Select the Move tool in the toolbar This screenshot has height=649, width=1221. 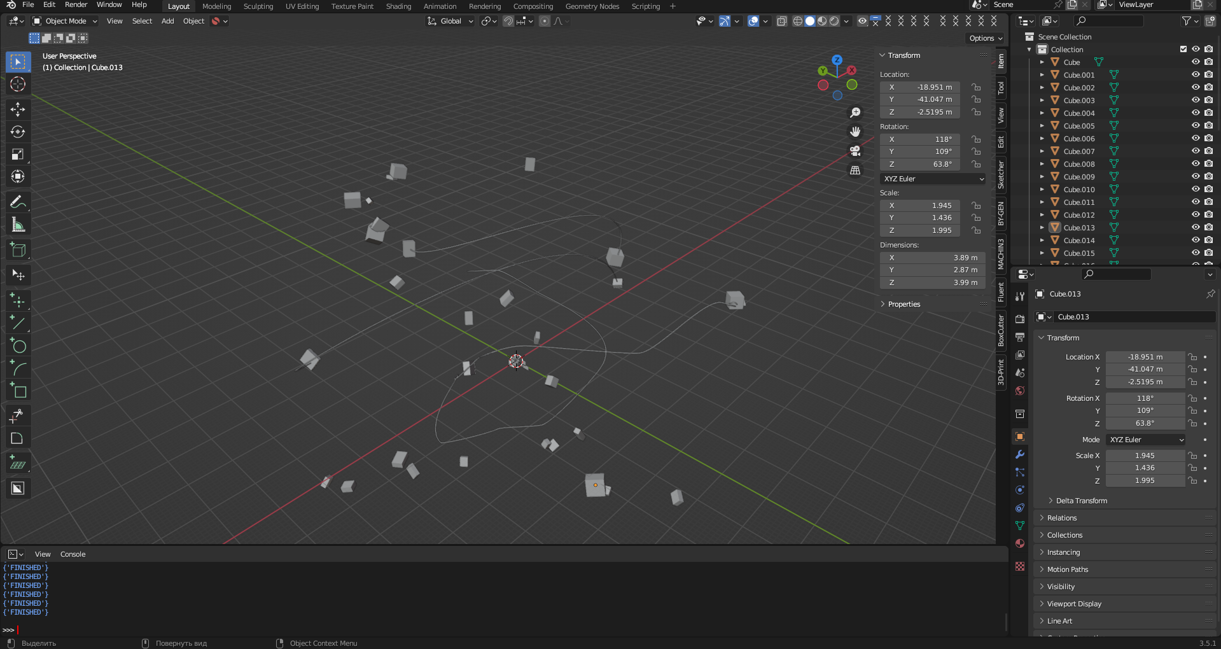(18, 109)
